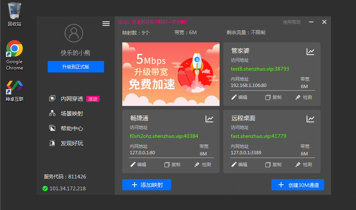This screenshot has width=356, height=210.
Task: Click the 管家婆 card title
Action: [x=240, y=51]
